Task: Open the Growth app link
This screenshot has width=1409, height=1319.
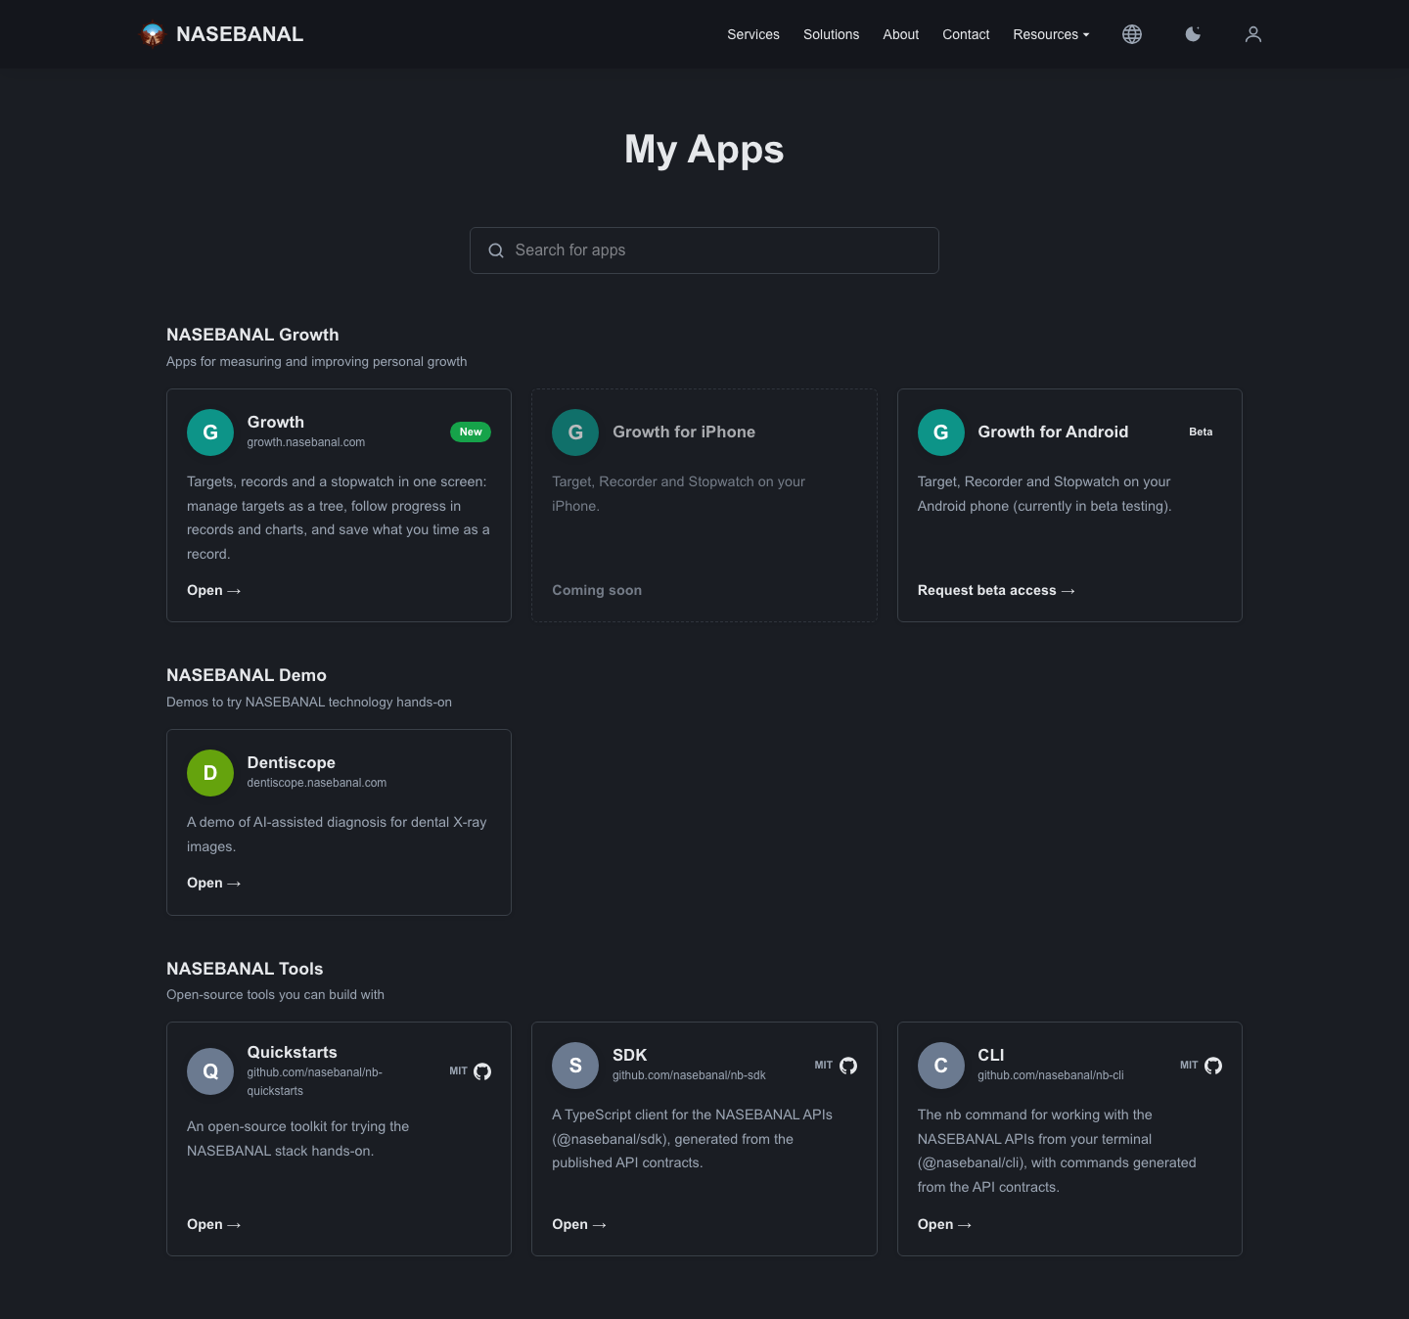Action: tap(214, 590)
